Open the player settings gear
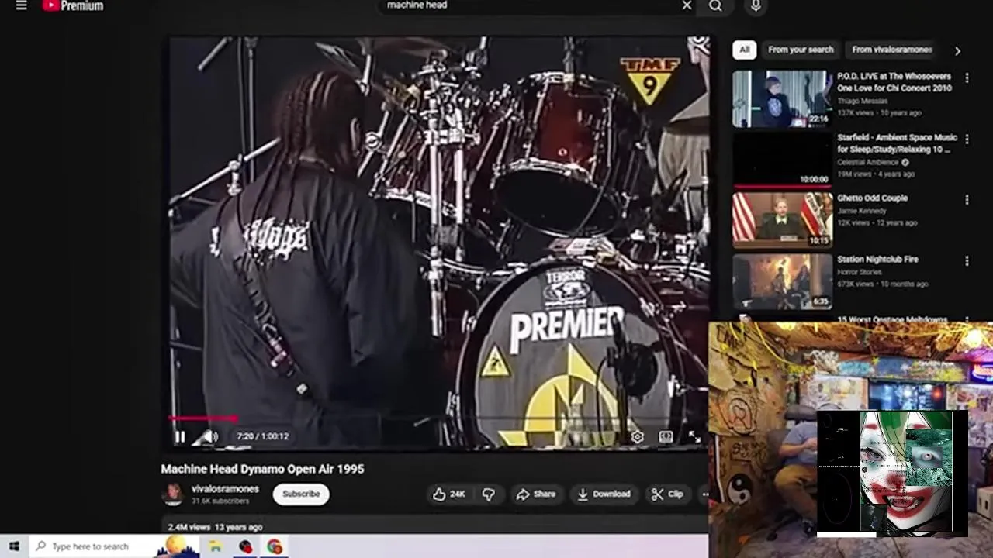This screenshot has width=993, height=558. click(x=637, y=437)
